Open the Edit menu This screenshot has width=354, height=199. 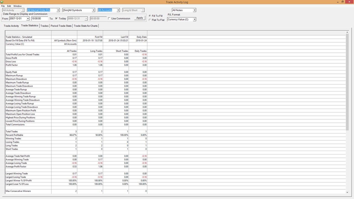pyautogui.click(x=9, y=6)
